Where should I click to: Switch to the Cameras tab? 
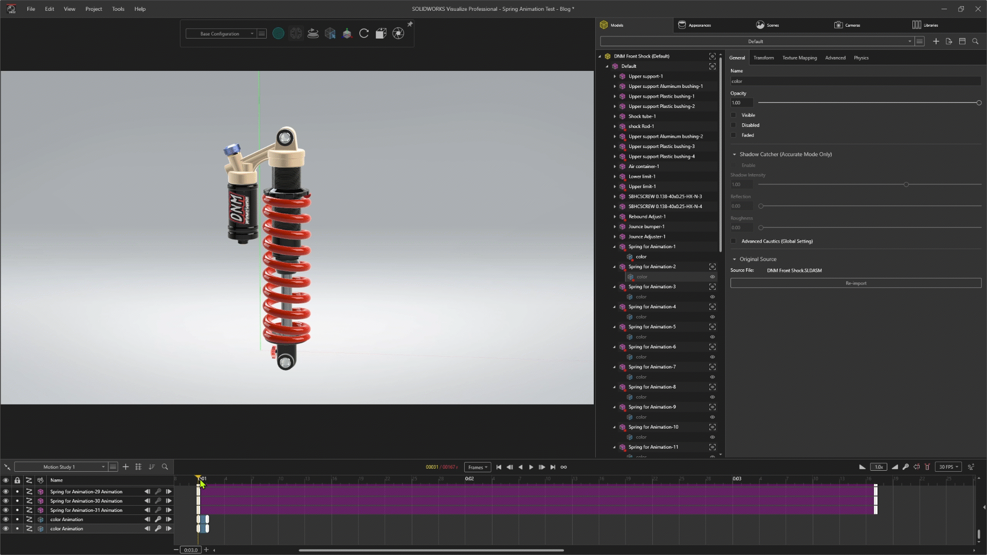[x=847, y=25]
